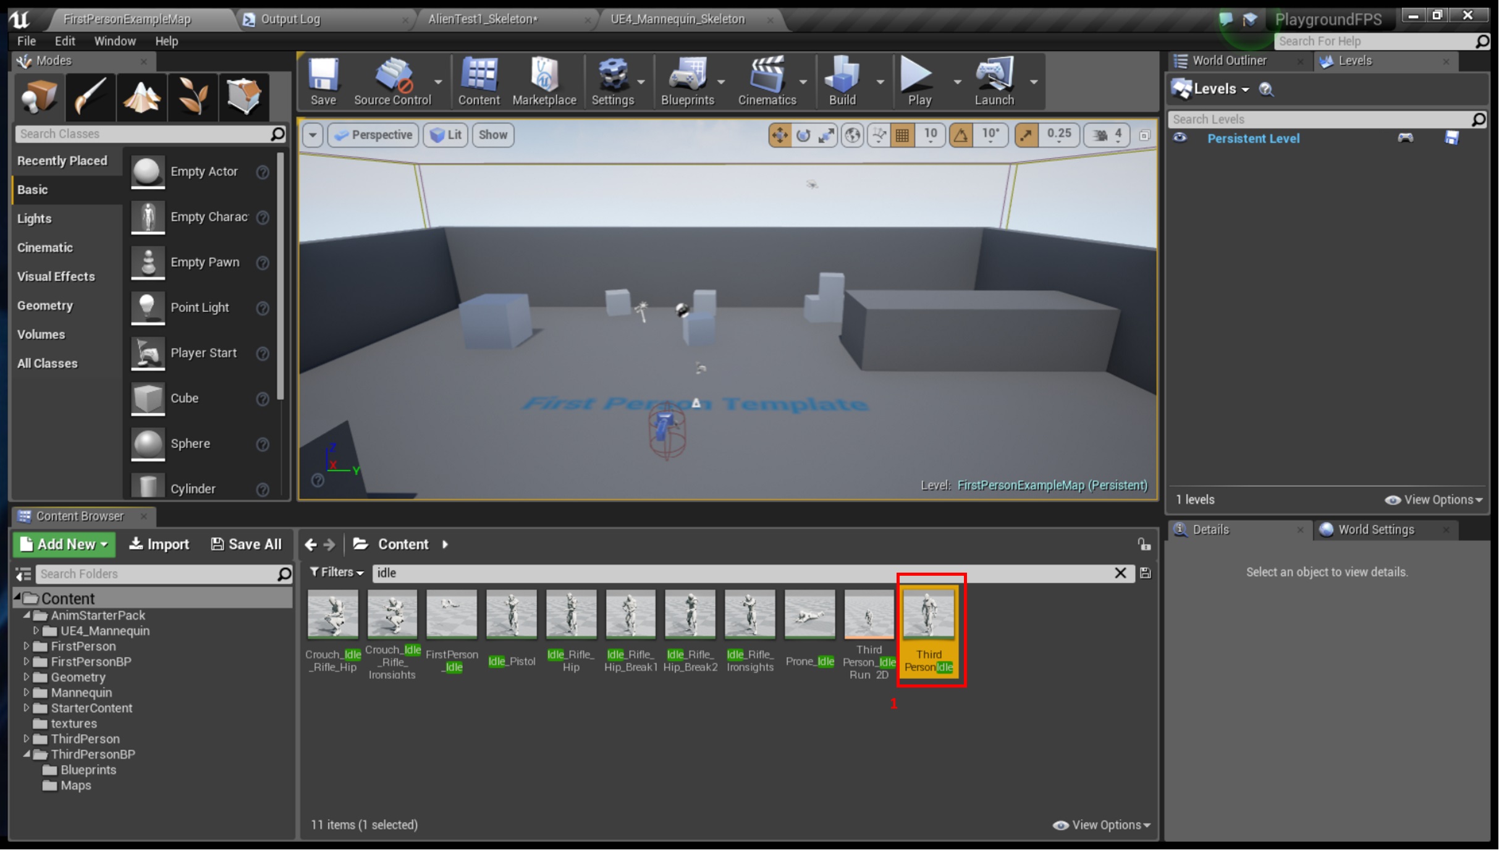The height and width of the screenshot is (850, 1499).
Task: Select the Lights category
Action: tap(35, 219)
